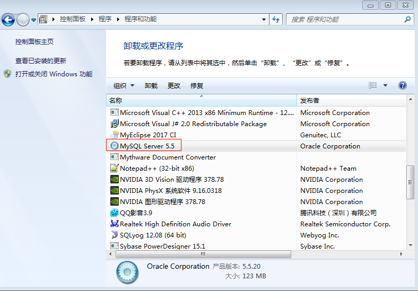418x291 pixels.
Task: Click the horizontal scrollbar thumb
Action: click(203, 254)
